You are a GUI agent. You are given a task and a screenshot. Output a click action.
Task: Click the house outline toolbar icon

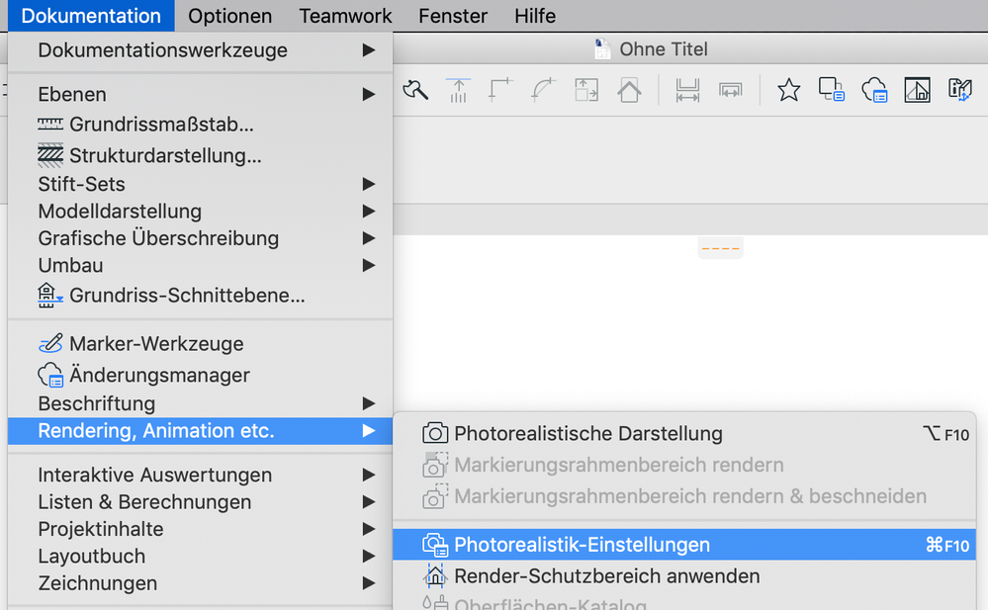click(629, 91)
